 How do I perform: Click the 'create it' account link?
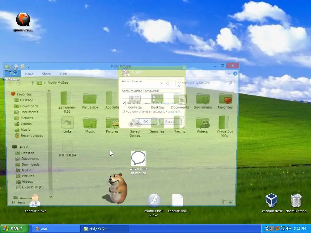[x=174, y=111]
